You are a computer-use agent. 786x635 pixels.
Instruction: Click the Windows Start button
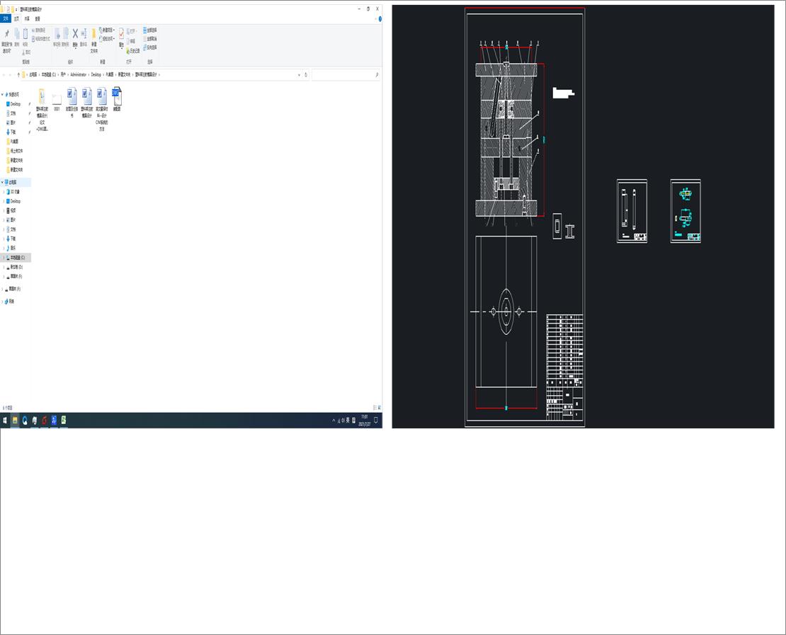5,421
